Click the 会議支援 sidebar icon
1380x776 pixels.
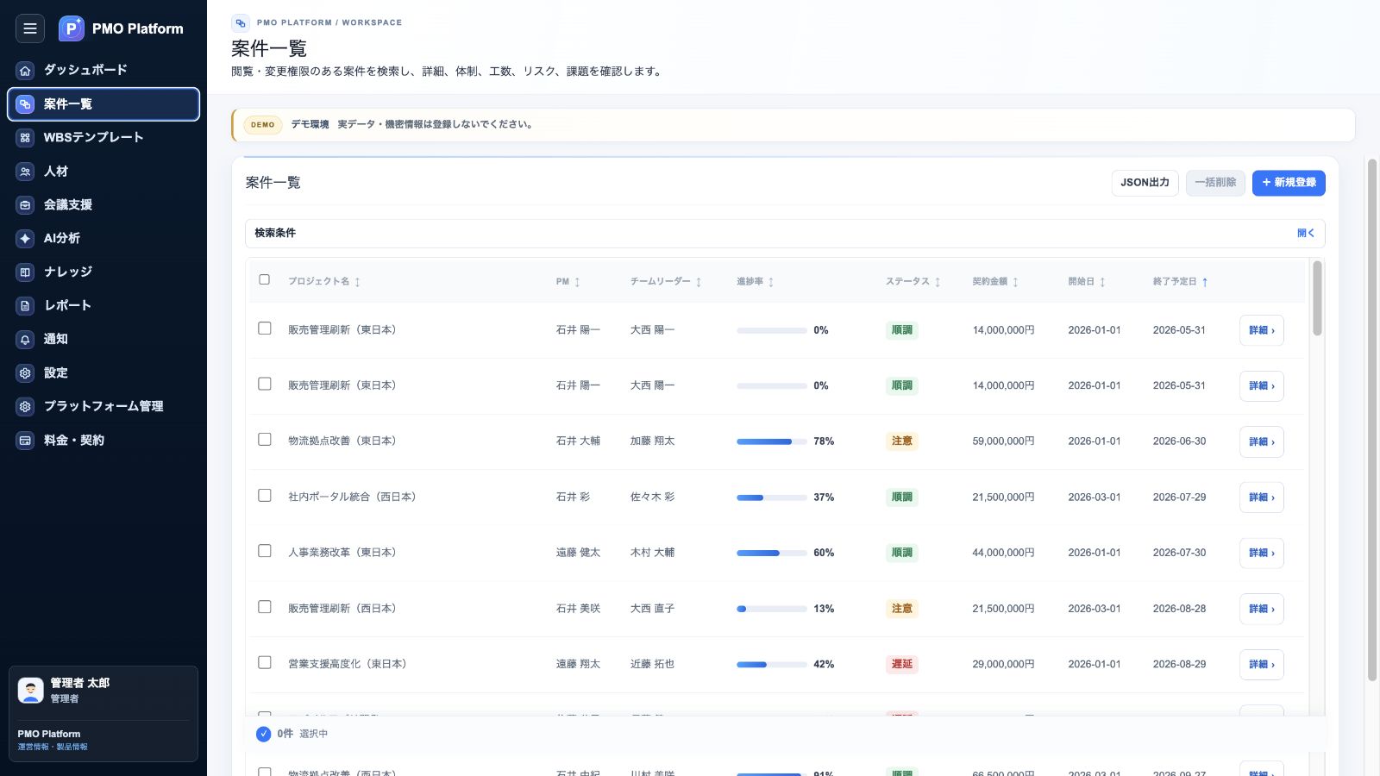[25, 205]
